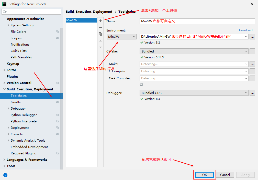Duplicate the toolchain using the copy icon
The height and width of the screenshot is (180, 258).
100,34
